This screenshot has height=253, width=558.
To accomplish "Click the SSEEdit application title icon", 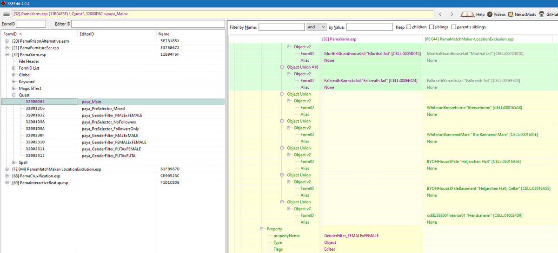I will (3, 4).
